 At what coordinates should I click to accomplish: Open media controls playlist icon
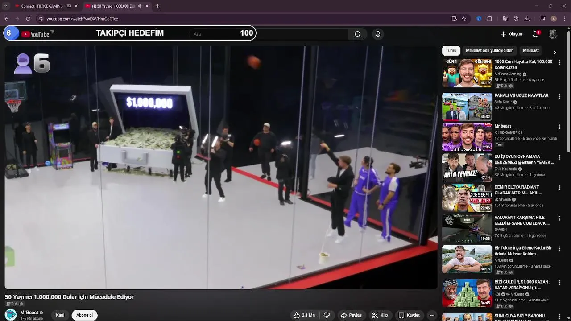(x=543, y=19)
